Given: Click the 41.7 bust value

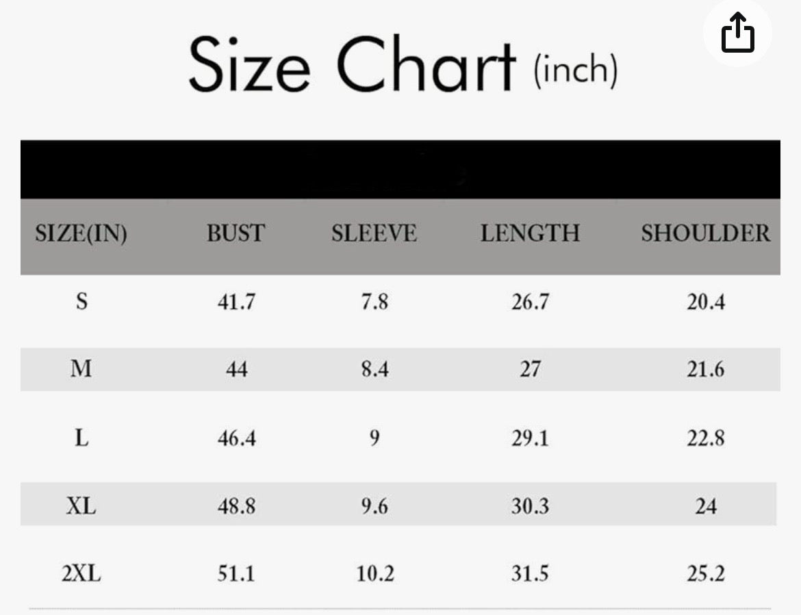Looking at the screenshot, I should coord(236,302).
